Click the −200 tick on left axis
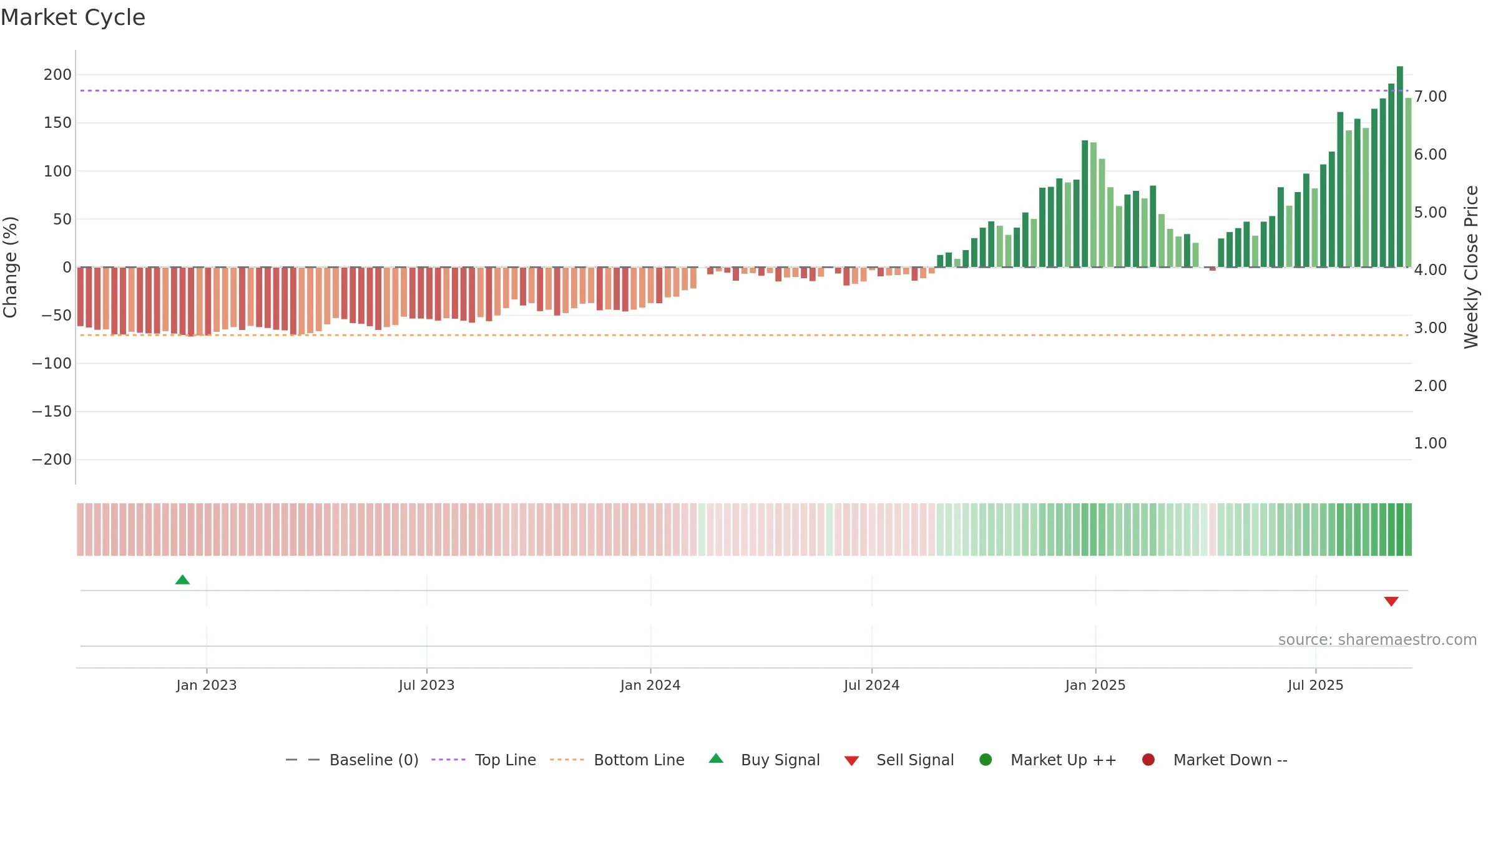This screenshot has width=1498, height=842. tap(52, 460)
